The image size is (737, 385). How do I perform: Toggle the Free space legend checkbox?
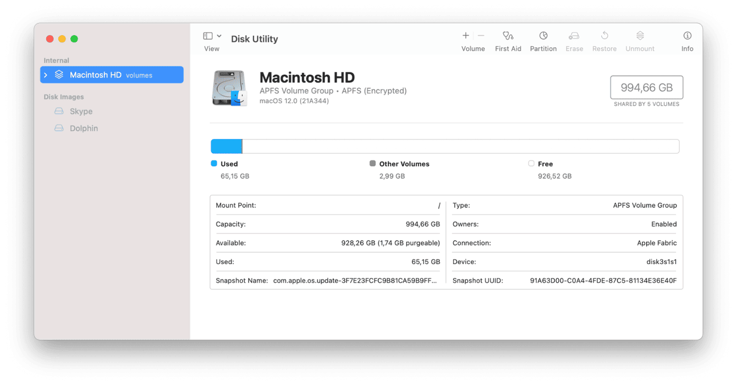[x=531, y=163]
